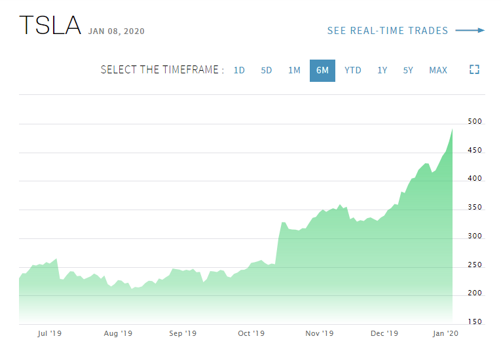
Task: Click the 400 price axis value
Action: pos(475,178)
